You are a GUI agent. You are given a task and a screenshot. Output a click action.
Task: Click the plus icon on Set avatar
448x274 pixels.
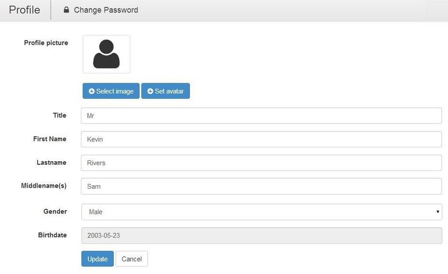click(x=150, y=91)
